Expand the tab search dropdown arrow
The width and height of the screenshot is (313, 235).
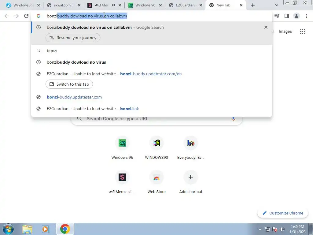point(276,5)
